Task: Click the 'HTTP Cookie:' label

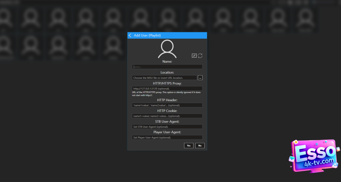Action: pyautogui.click(x=167, y=111)
